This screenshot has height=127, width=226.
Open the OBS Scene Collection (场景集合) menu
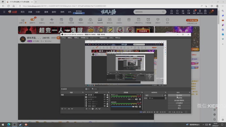tap(103, 38)
